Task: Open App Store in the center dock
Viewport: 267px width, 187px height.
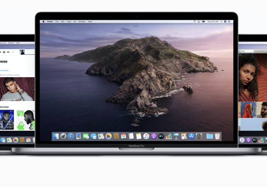Action: click(191, 136)
